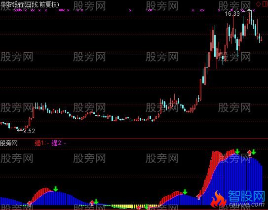Select the 16.39 high price label

(232, 14)
